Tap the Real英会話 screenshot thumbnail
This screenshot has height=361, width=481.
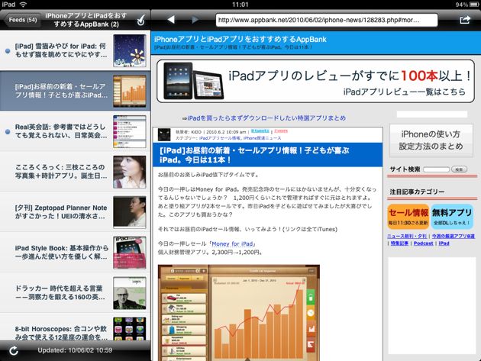point(130,131)
